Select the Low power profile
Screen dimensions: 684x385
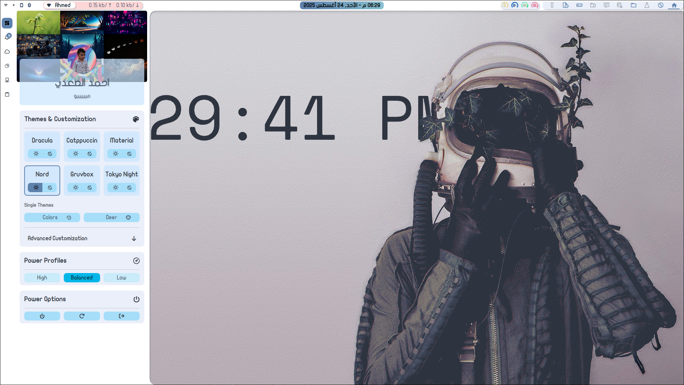[121, 278]
